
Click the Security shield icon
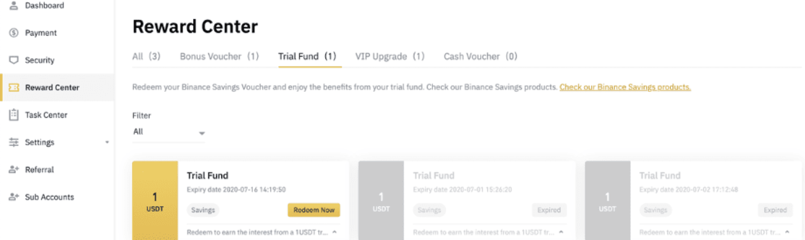coord(14,60)
